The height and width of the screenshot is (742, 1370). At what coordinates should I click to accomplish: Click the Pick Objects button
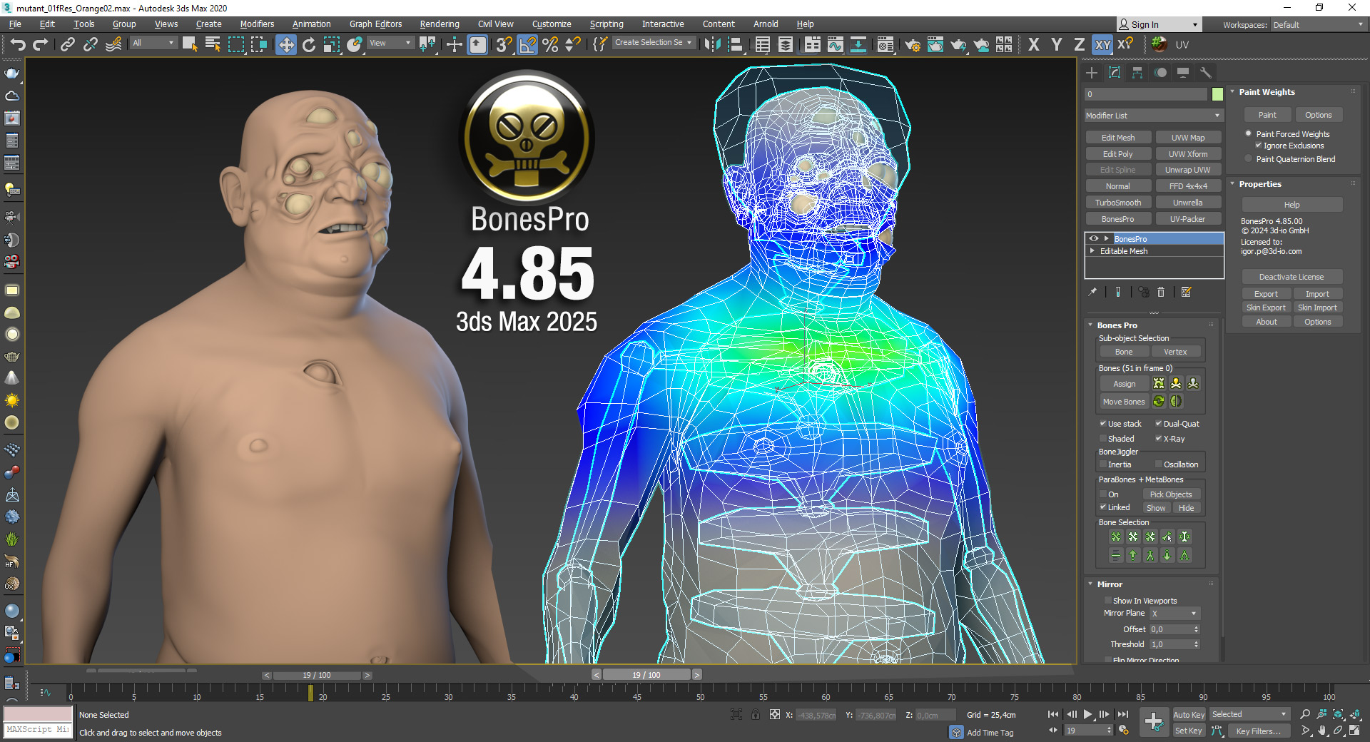click(1171, 494)
